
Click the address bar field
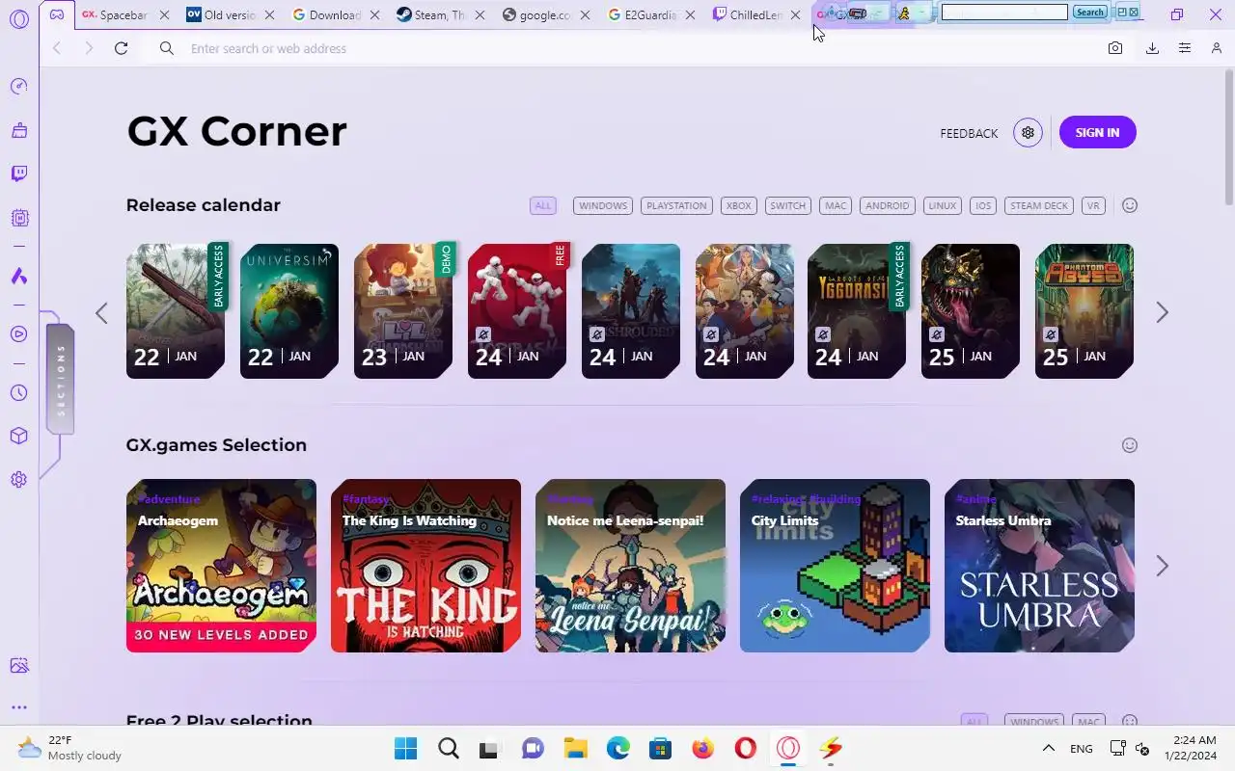pyautogui.click(x=627, y=48)
